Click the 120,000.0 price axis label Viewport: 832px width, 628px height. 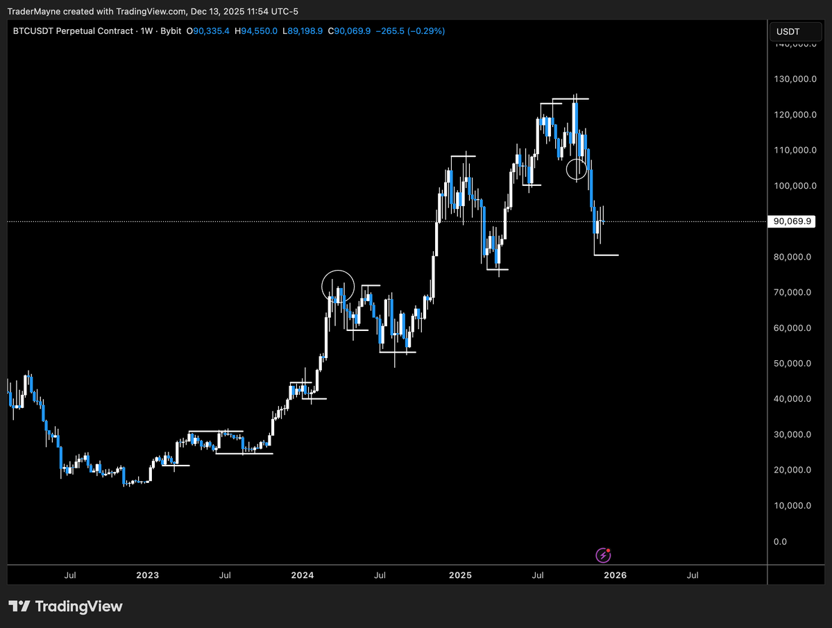click(x=795, y=114)
